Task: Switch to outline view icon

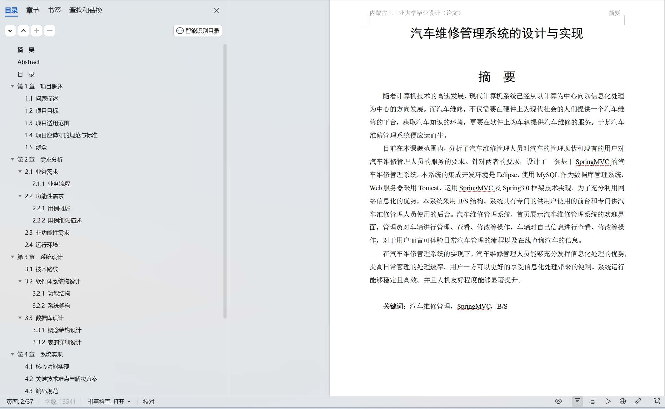Action: tap(592, 402)
